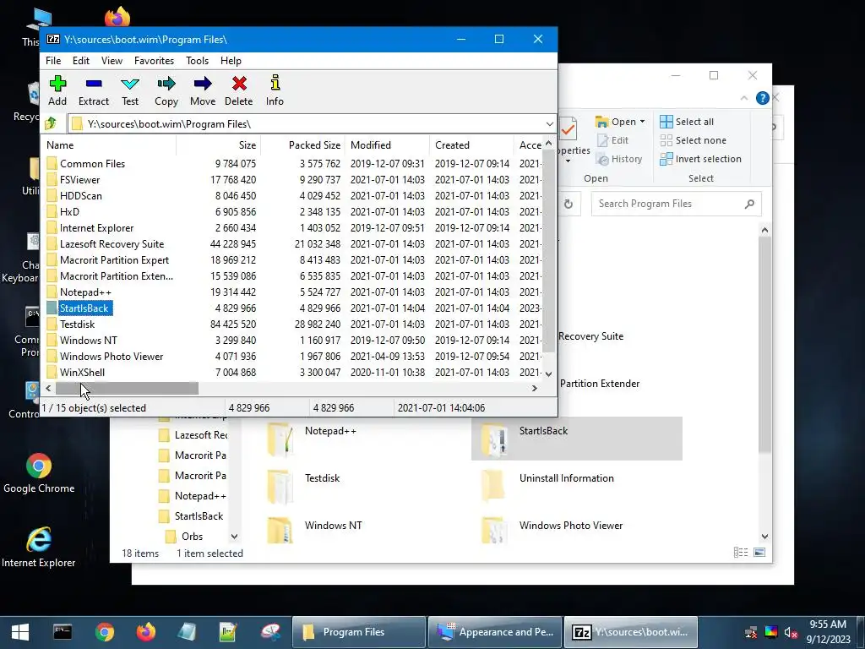
Task: Select the HxD folder row
Action: coord(292,211)
